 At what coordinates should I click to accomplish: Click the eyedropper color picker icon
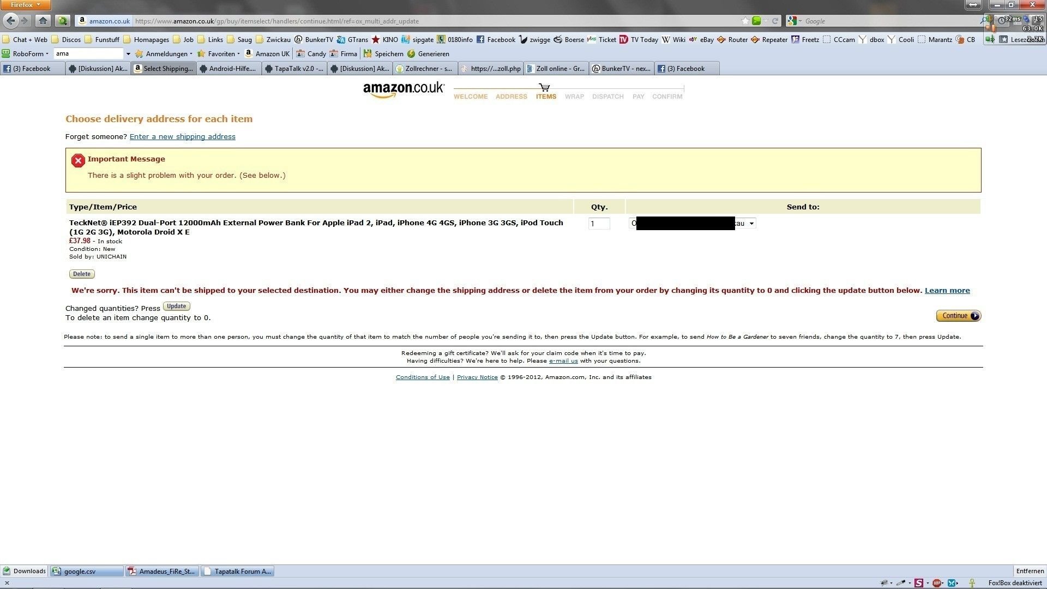[901, 583]
